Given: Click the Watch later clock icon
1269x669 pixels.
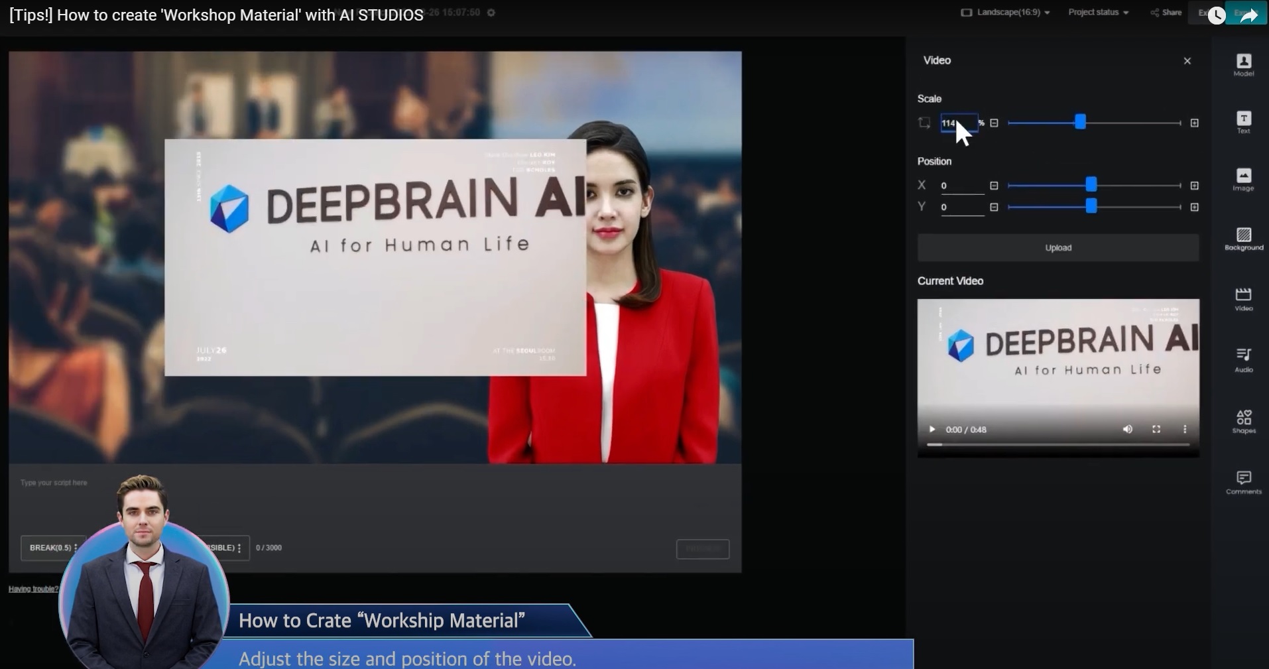Looking at the screenshot, I should click(1217, 15).
